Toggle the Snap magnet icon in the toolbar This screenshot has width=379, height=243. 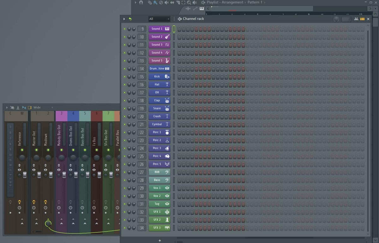pyautogui.click(x=141, y=3)
